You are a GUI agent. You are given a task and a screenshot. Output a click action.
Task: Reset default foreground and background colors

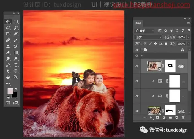(8, 97)
